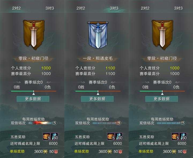193x158 pixels.
Task: Click the blue sword banner in middle panel
Action: (x=98, y=35)
